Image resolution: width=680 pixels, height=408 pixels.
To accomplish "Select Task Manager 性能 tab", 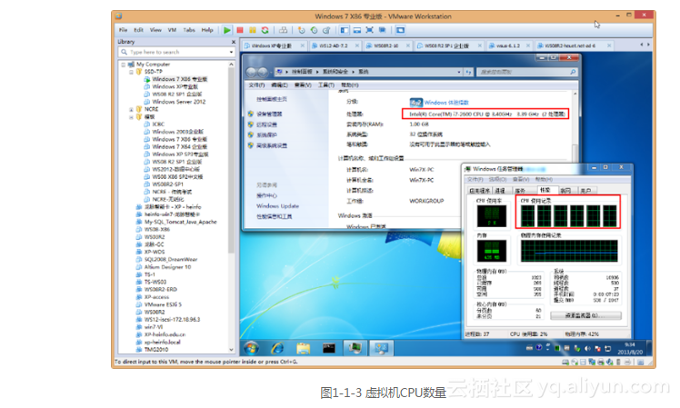I will click(x=545, y=190).
